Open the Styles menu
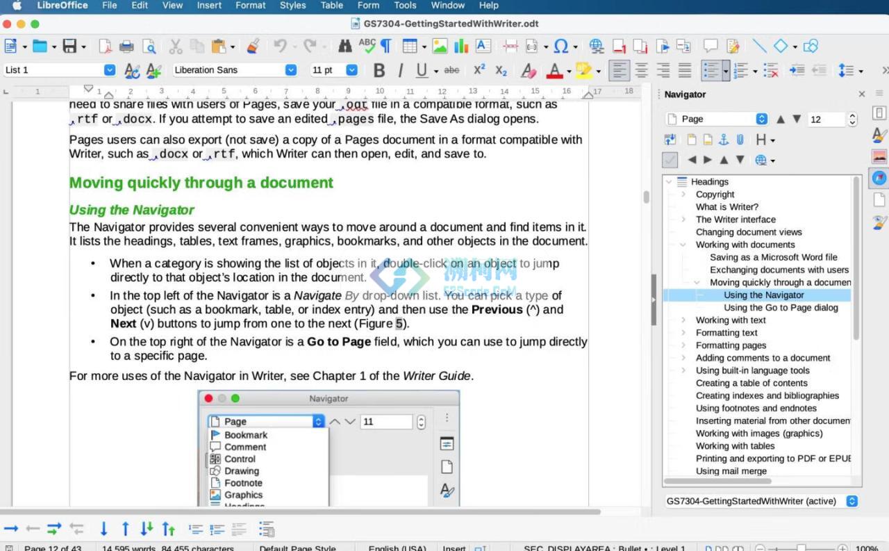 coord(292,6)
